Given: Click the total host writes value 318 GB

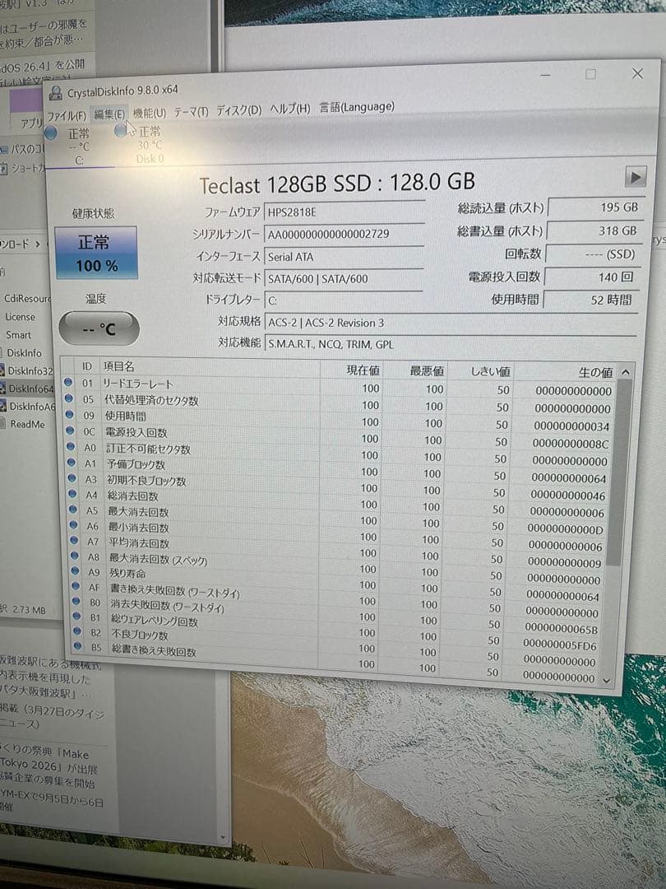Looking at the screenshot, I should tap(594, 230).
